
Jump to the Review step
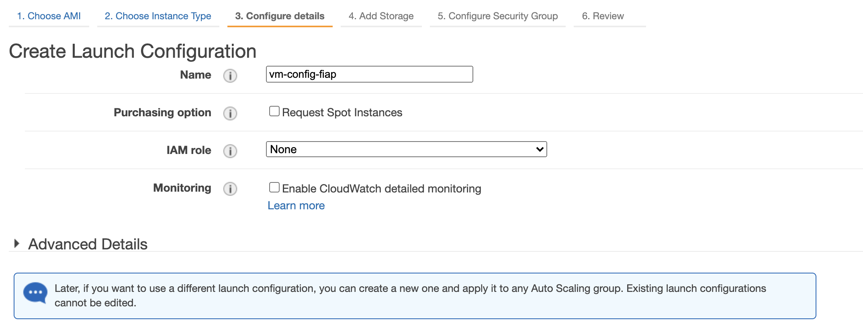[603, 16]
